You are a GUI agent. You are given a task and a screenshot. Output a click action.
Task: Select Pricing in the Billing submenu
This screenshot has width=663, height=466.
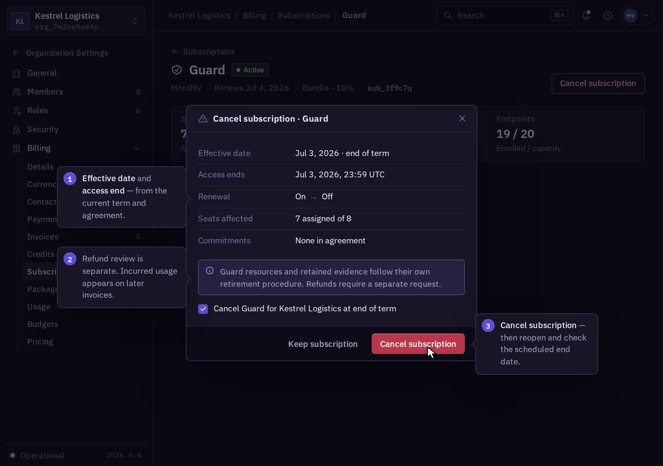83,341
